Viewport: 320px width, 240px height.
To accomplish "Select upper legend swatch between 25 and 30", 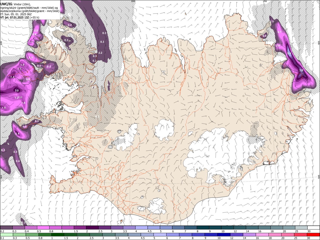I will tap(301, 227).
